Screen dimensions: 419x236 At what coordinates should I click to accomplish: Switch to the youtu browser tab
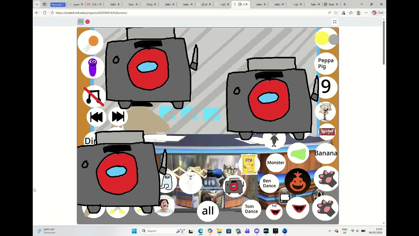click(x=76, y=4)
